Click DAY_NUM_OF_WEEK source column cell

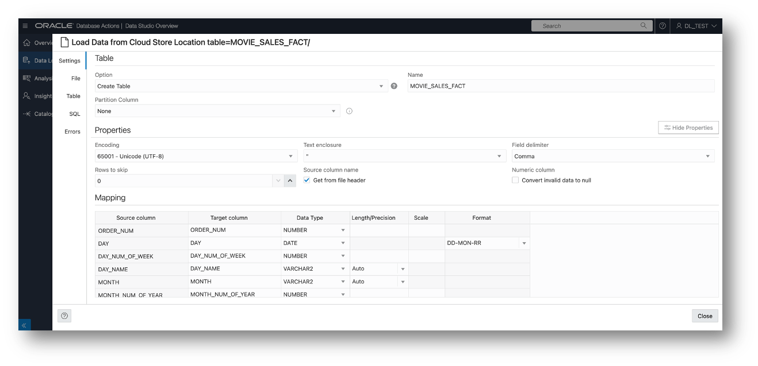[x=141, y=256]
